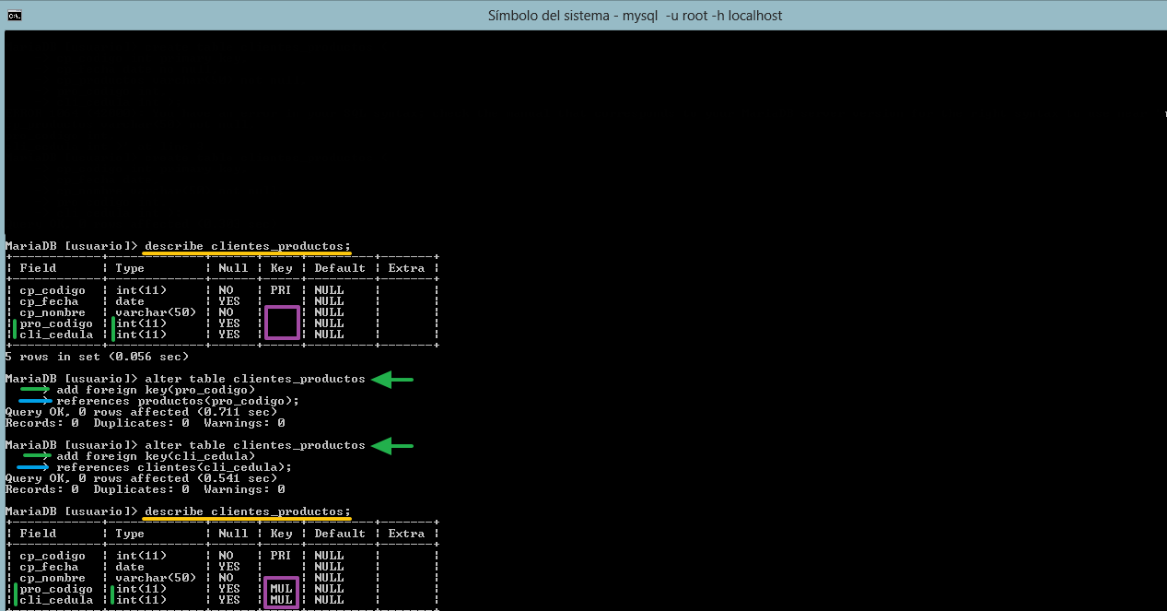
Task: Click the Query OK line showing 0.711 sec
Action: (141, 412)
